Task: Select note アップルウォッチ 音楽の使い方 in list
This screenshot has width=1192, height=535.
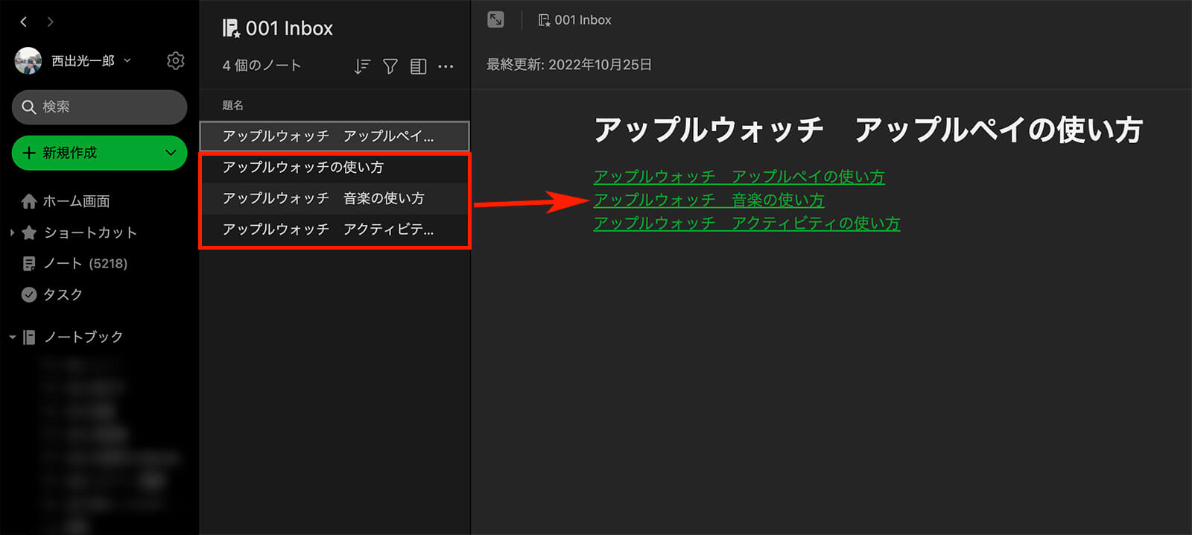Action: coord(335,198)
